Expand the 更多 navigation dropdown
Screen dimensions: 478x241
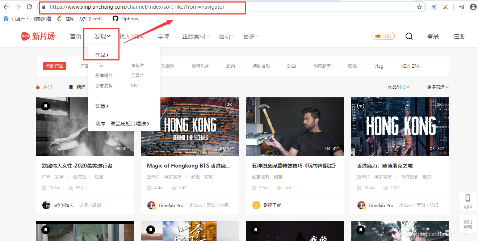pos(251,36)
